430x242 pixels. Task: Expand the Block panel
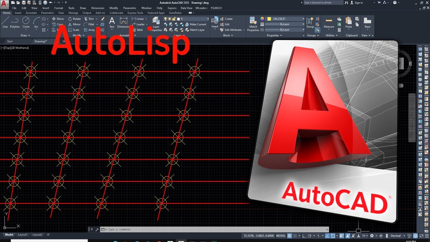(228, 35)
